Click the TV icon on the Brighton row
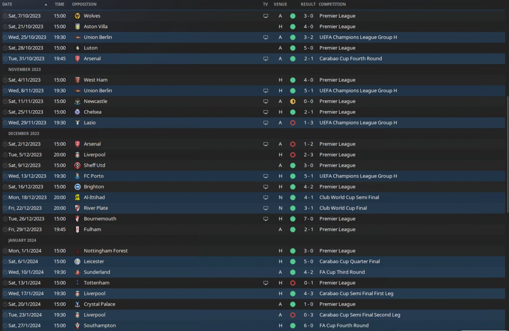The width and height of the screenshot is (509, 331). 266,187
